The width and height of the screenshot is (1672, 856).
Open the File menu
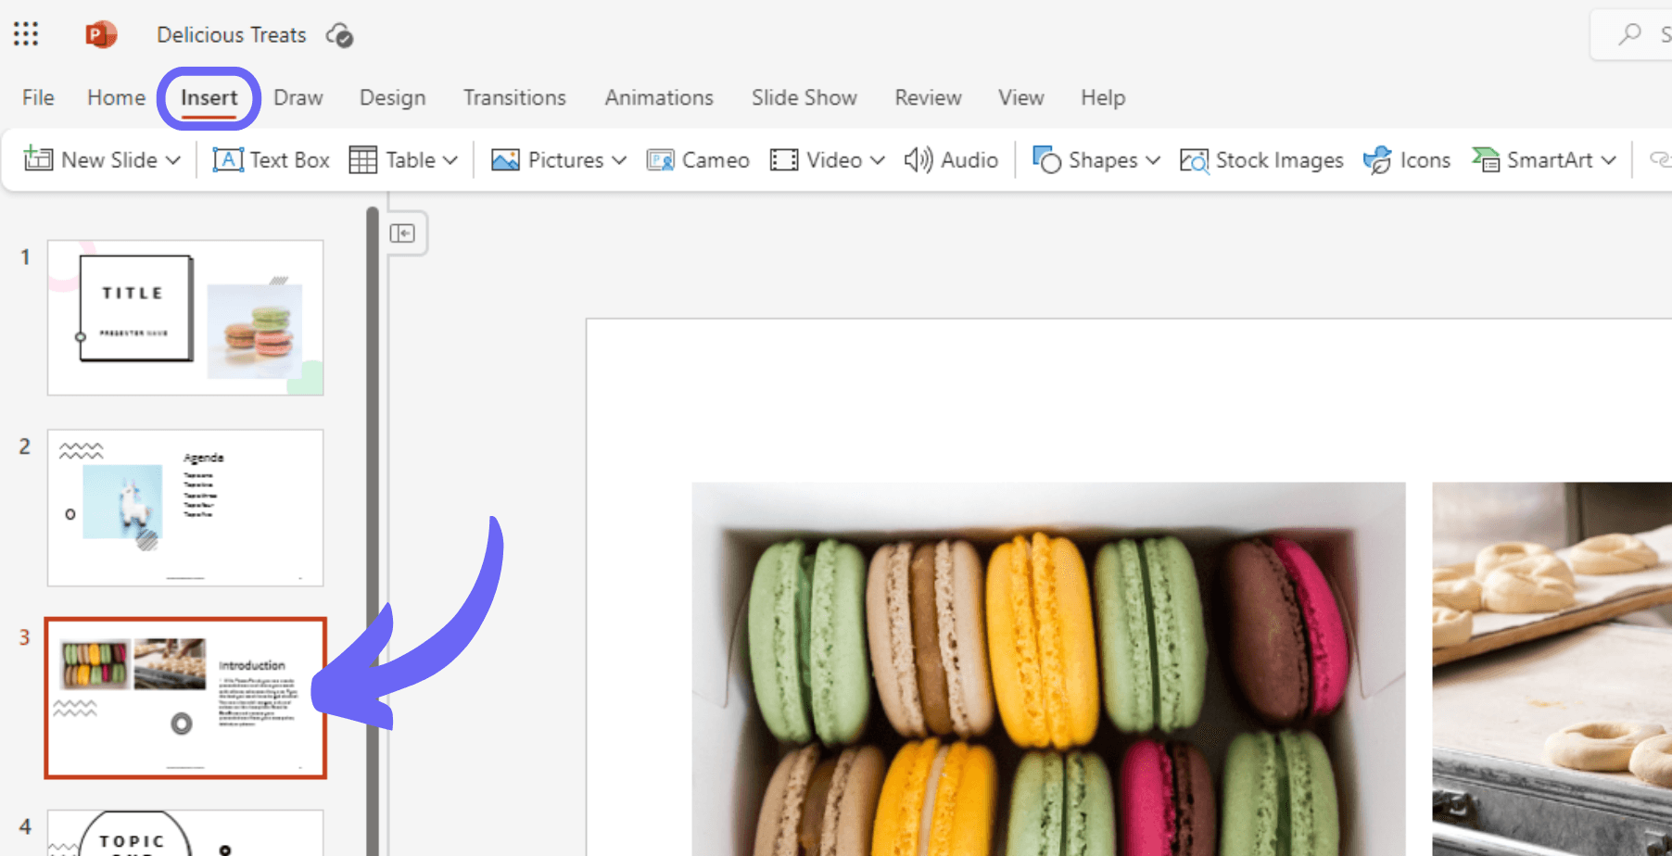tap(38, 97)
